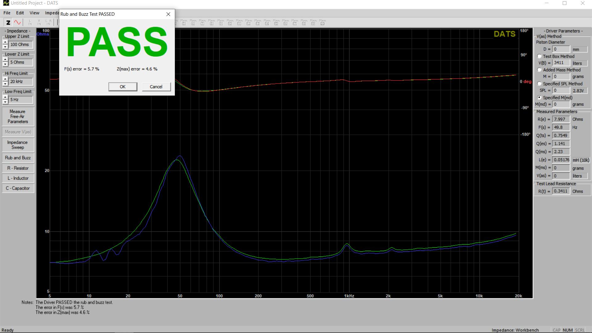592x333 pixels.
Task: Click Measure Free-Air Parameters button
Action: tap(18, 117)
